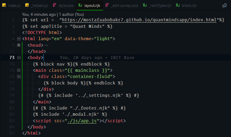Viewport: 231px width, 137px height.
Task: Open the _rankType.njk tab
Action: click(x=157, y=5)
